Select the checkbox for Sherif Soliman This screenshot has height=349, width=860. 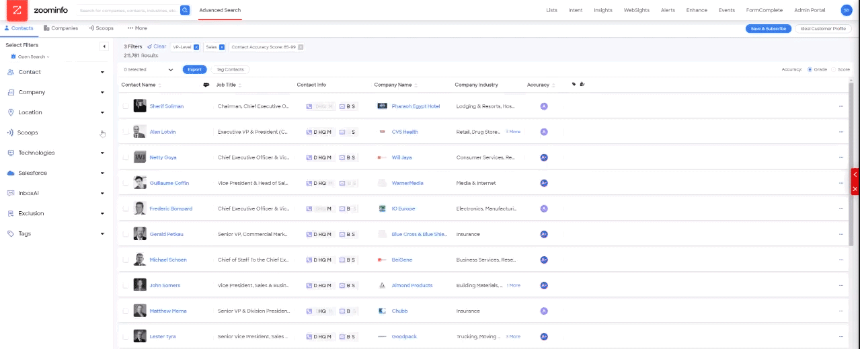126,106
